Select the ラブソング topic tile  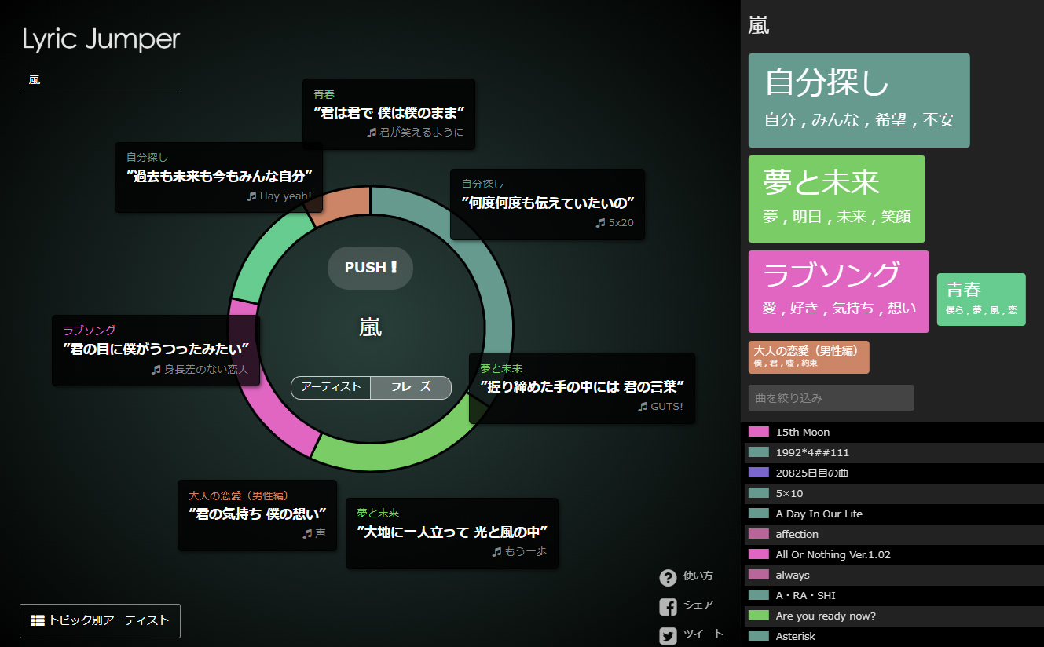[838, 291]
